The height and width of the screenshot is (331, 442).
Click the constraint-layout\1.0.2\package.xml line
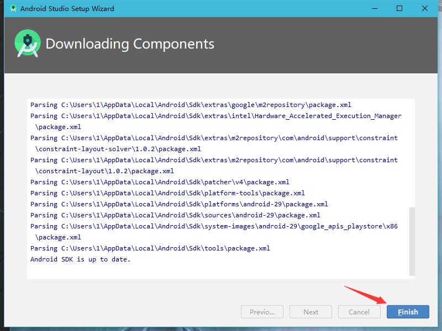(x=214, y=165)
